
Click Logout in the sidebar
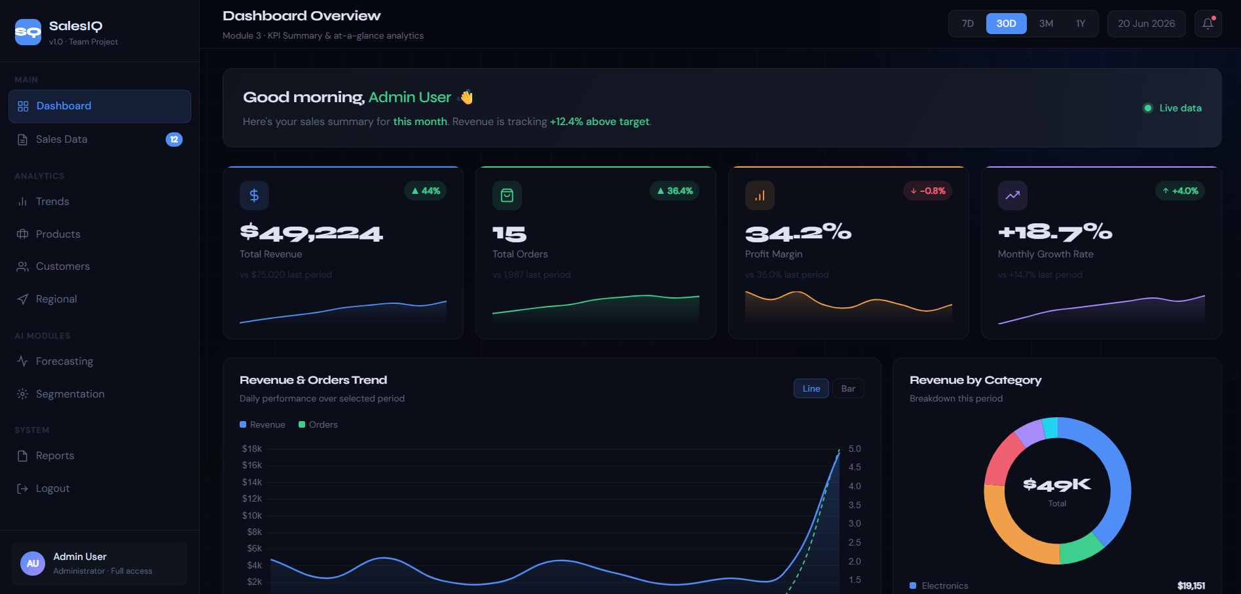(x=100, y=489)
